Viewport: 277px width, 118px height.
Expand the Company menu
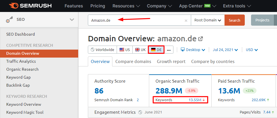tap(159, 6)
